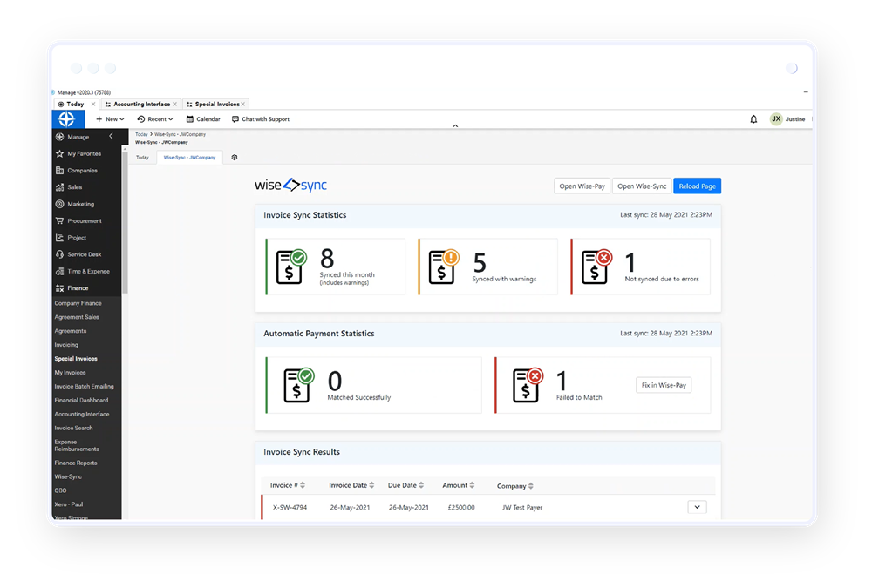Click the synced-this-month invoice check icon

click(x=291, y=267)
